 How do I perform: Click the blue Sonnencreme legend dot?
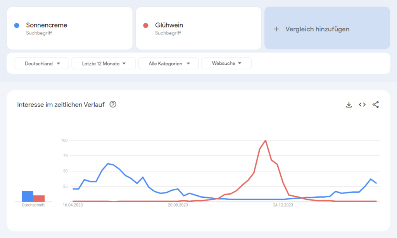(16, 25)
